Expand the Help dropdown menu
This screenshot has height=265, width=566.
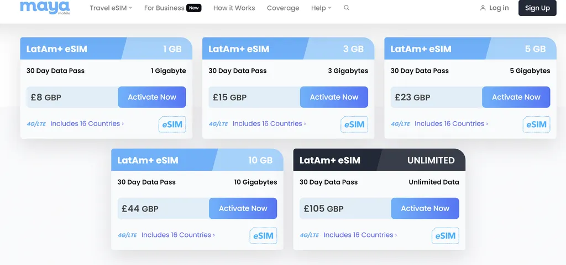click(x=321, y=8)
